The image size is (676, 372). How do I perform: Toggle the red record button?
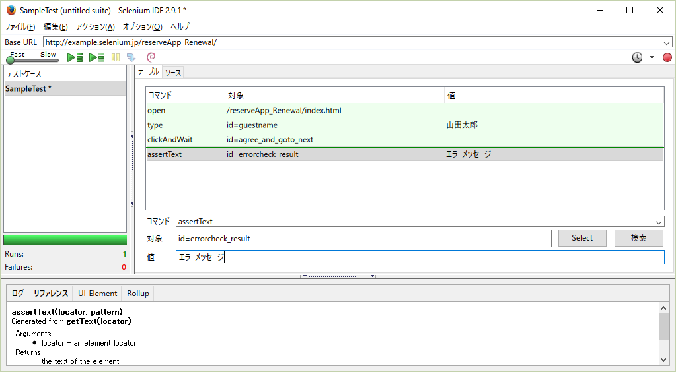(667, 57)
